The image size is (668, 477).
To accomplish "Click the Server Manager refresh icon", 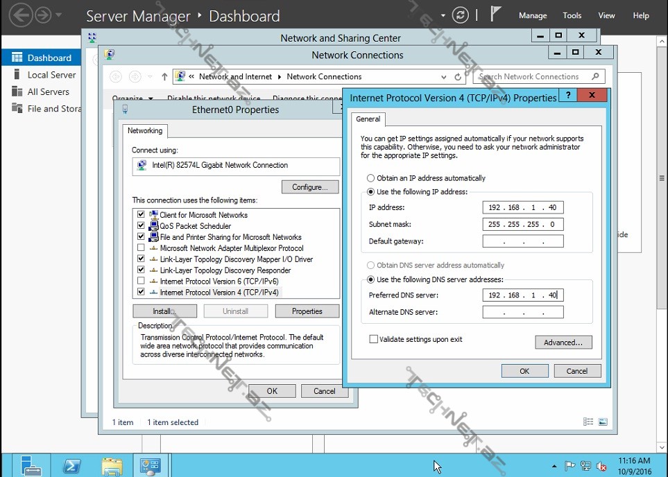I will (460, 15).
